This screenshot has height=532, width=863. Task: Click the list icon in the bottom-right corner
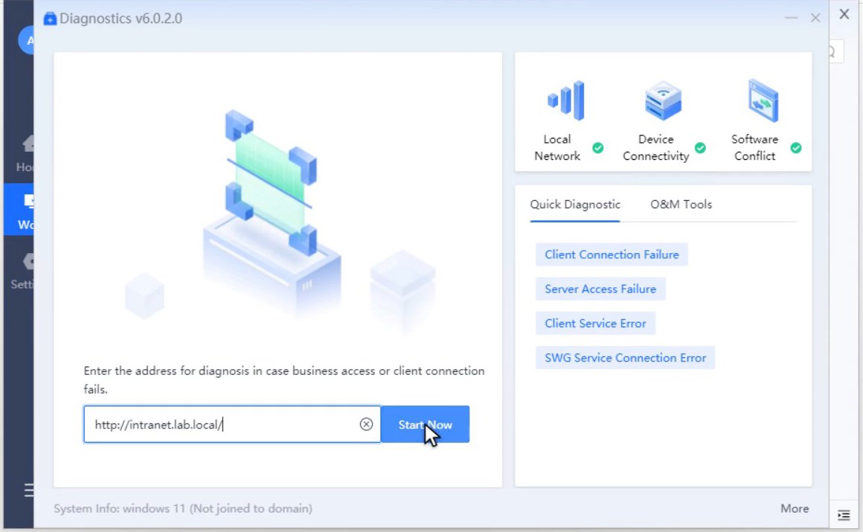844,516
